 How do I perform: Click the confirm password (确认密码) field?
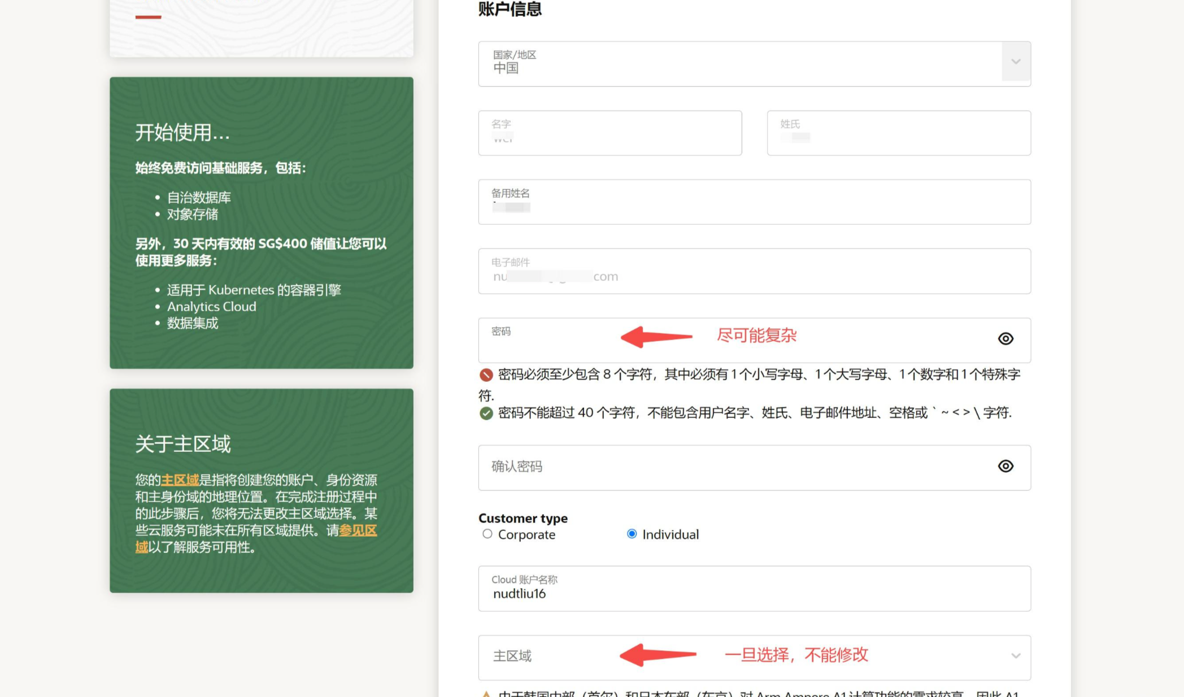[734, 468]
